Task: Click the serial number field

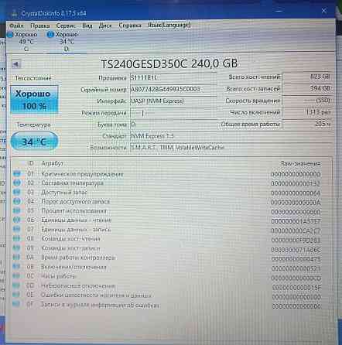Action: pyautogui.click(x=173, y=89)
